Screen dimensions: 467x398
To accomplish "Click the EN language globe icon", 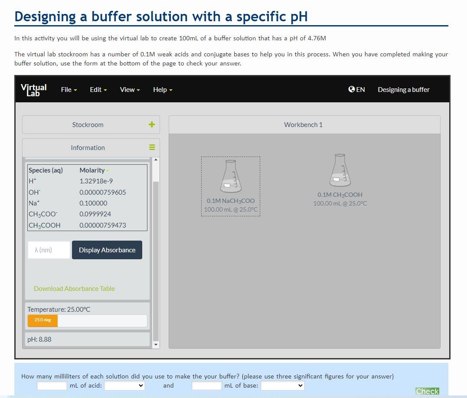I will coord(351,89).
